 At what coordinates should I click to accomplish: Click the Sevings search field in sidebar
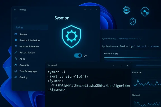point(31,27)
